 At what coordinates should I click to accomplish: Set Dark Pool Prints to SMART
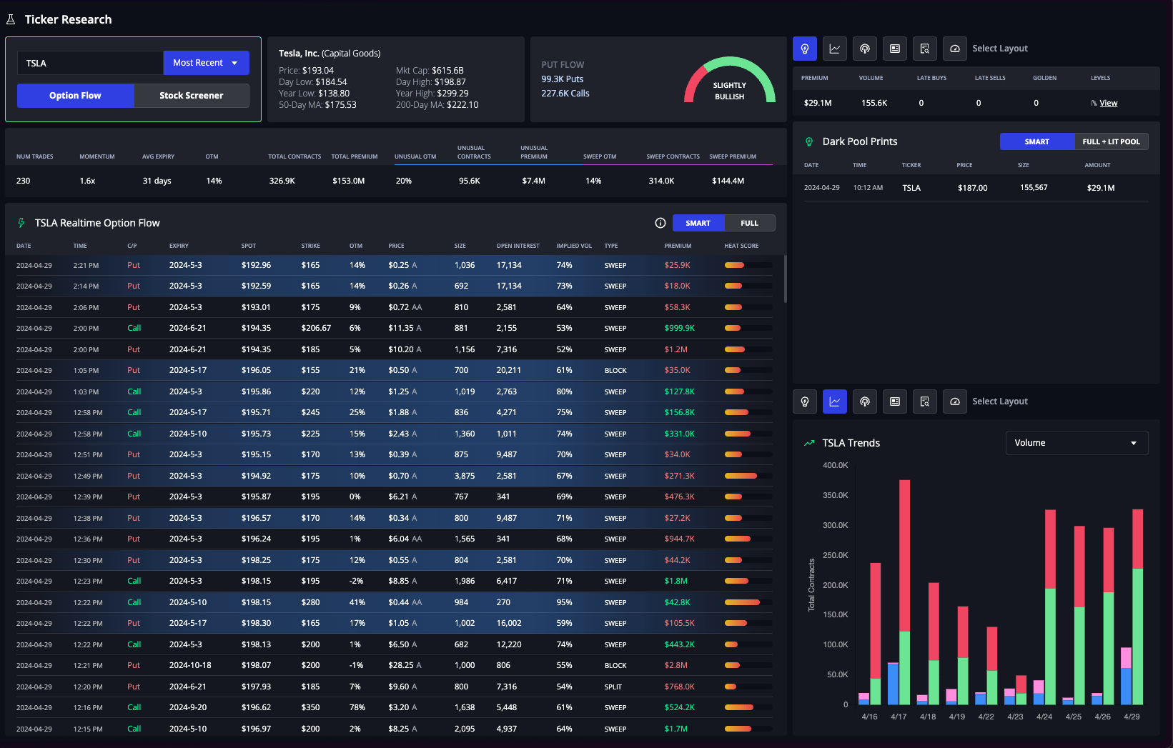pyautogui.click(x=1037, y=141)
